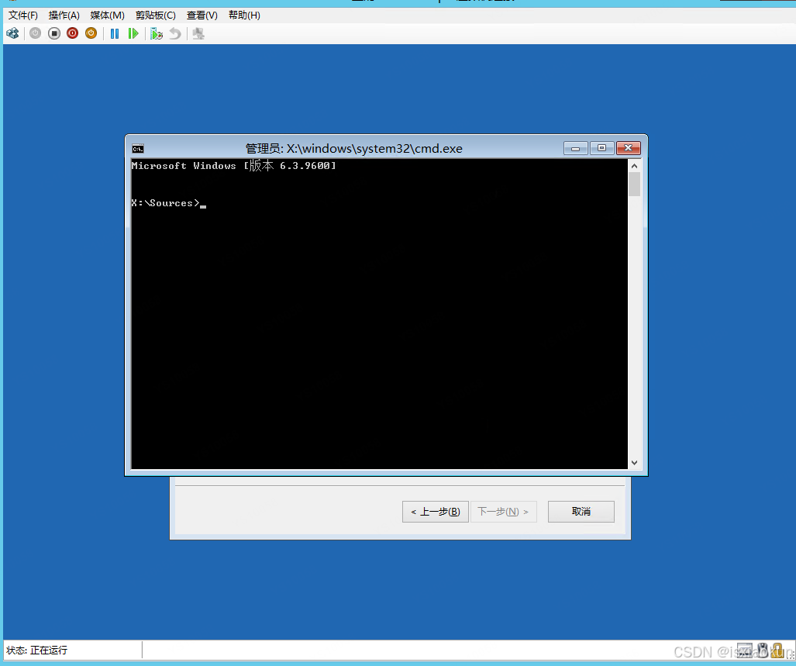Click the down arrow of cmd window scrollbar
Viewport: 796px width, 666px height.
click(x=634, y=461)
